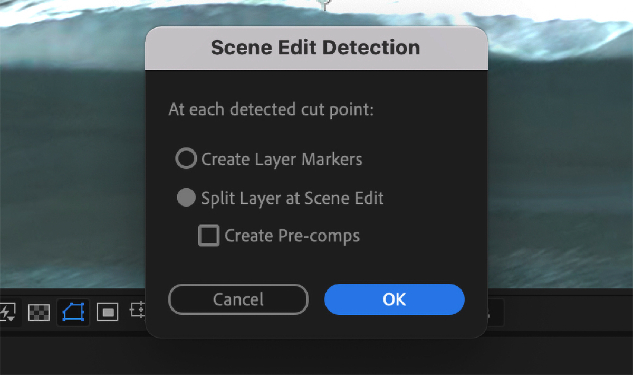Click the 'Split Layer at Scene Edit' label
Image resolution: width=633 pixels, height=375 pixels.
coord(292,199)
